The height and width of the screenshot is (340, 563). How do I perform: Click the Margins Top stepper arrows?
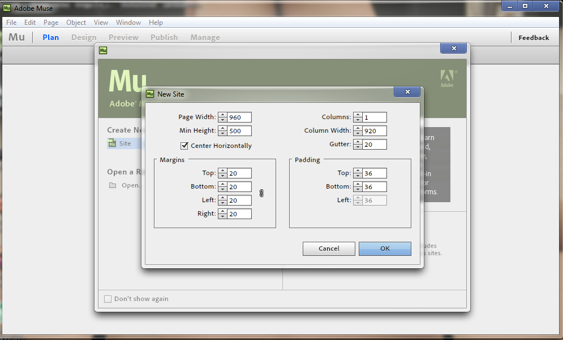point(222,173)
